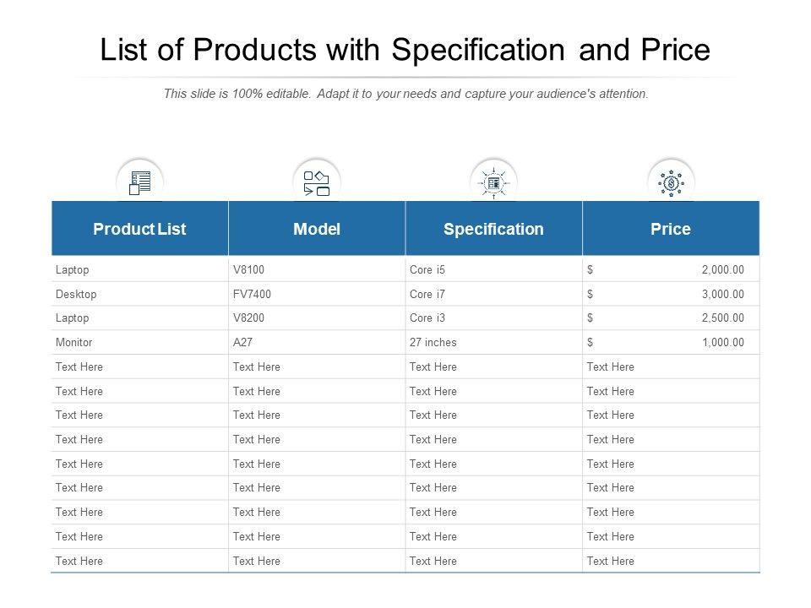Click the shapes icon above Model
Image resolution: width=811 pixels, height=608 pixels.
point(317,182)
